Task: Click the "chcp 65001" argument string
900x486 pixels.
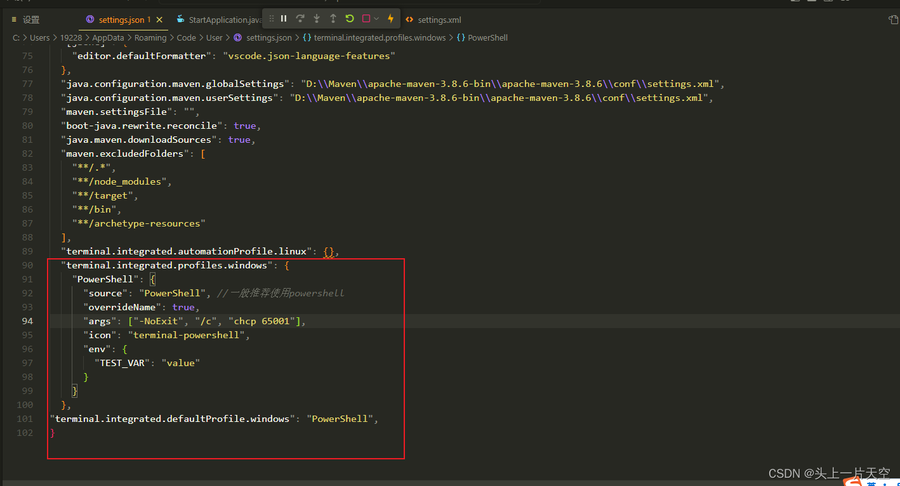Action: pos(261,321)
